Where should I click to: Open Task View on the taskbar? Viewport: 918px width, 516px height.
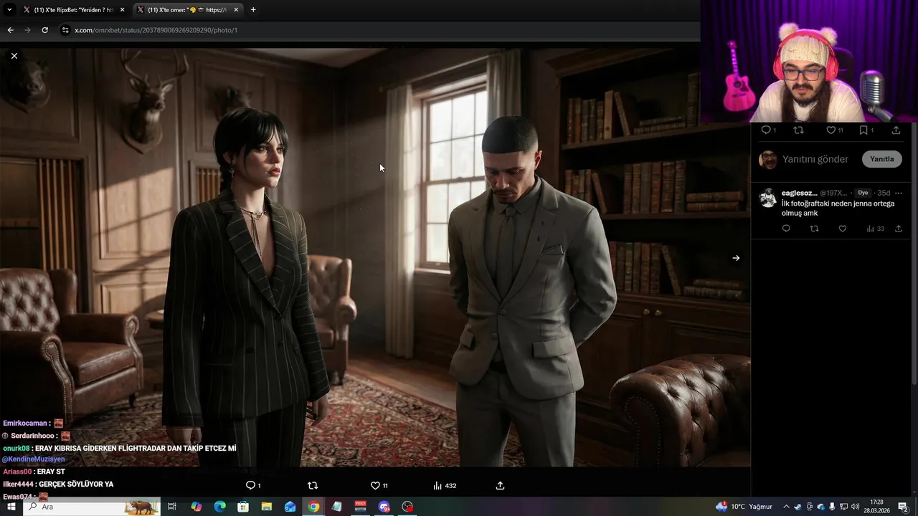tap(172, 507)
